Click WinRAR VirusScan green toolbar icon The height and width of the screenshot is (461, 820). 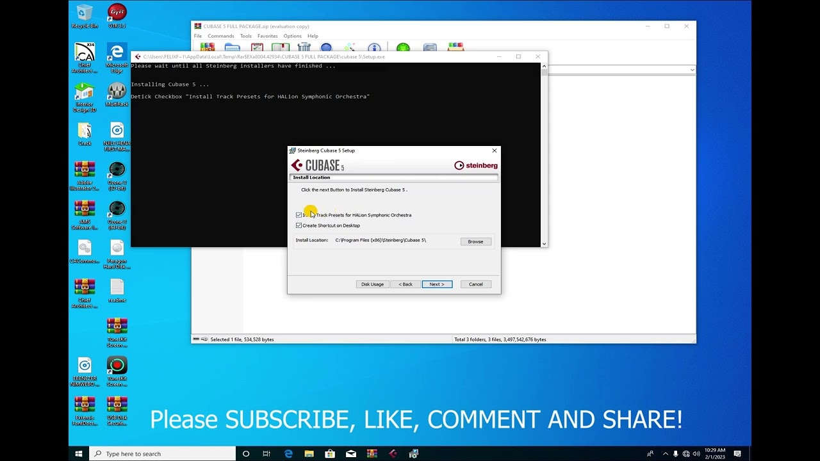[x=403, y=47]
